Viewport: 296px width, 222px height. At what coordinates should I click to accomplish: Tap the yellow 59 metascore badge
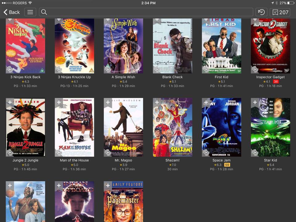227,165
